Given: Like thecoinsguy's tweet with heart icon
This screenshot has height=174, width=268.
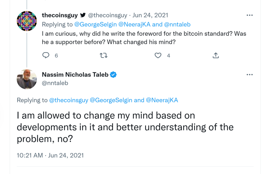Looking at the screenshot, I should pyautogui.click(x=158, y=55).
